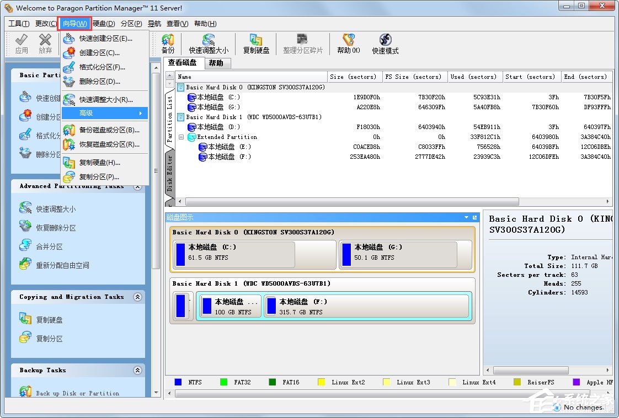Sort by Size (sectors) column header
The height and width of the screenshot is (418, 619).
coord(355,77)
